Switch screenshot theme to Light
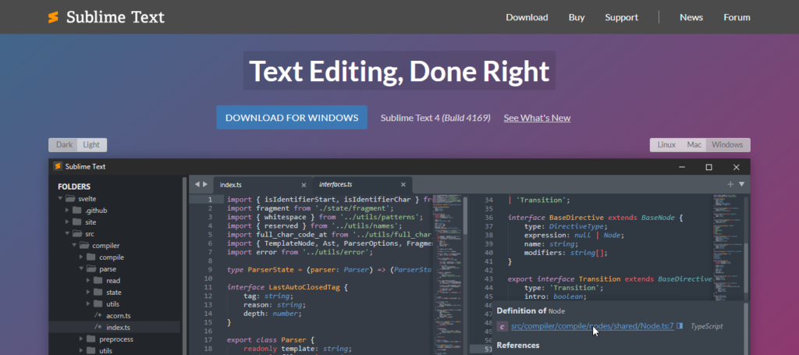 click(x=91, y=145)
